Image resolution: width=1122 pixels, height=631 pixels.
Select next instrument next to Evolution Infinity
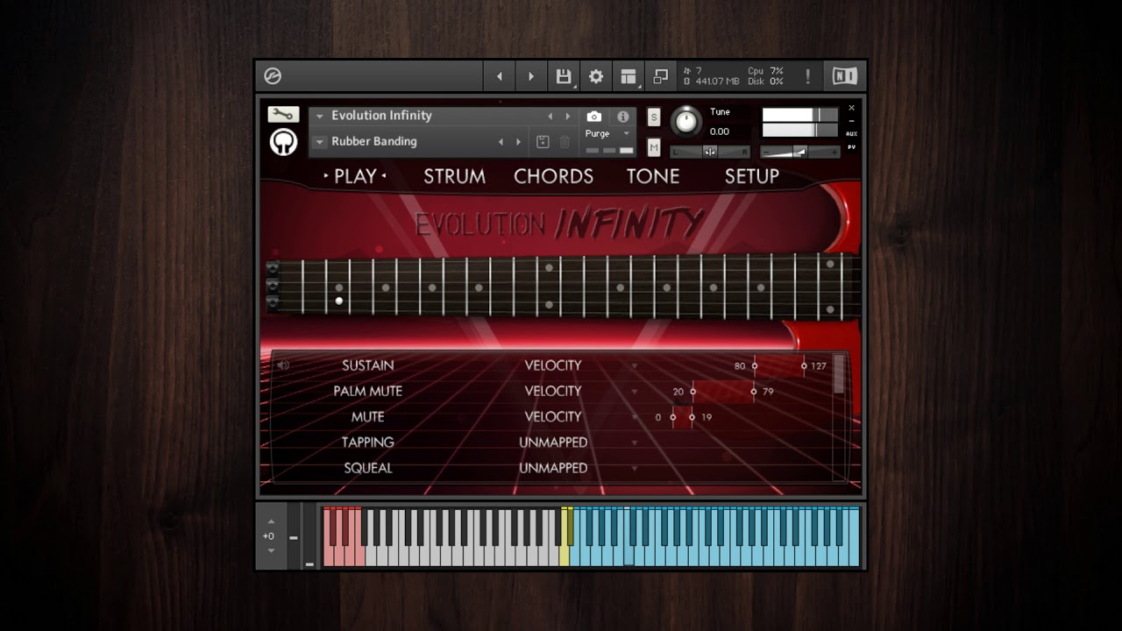coord(567,116)
